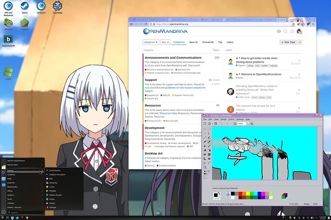This screenshot has width=331, height=220.
Task: Open the Announcements and Communications category
Action: (x=173, y=57)
